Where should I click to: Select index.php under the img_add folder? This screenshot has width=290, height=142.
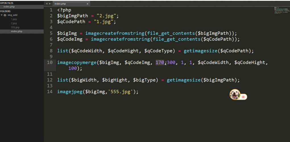tap(16, 31)
